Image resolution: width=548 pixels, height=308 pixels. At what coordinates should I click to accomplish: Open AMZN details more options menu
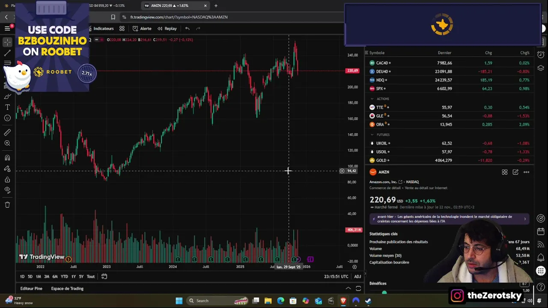(x=526, y=172)
